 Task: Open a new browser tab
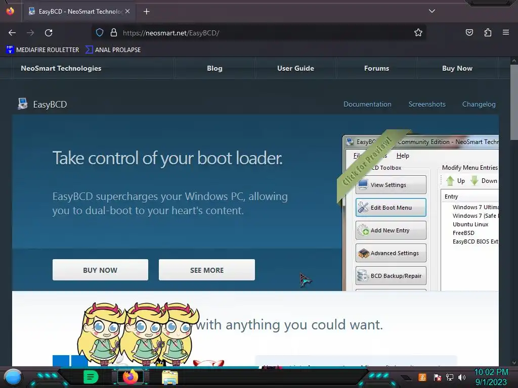click(146, 12)
